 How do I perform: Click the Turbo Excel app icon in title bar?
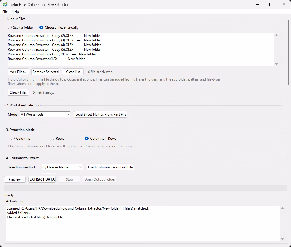click(x=5, y=4)
